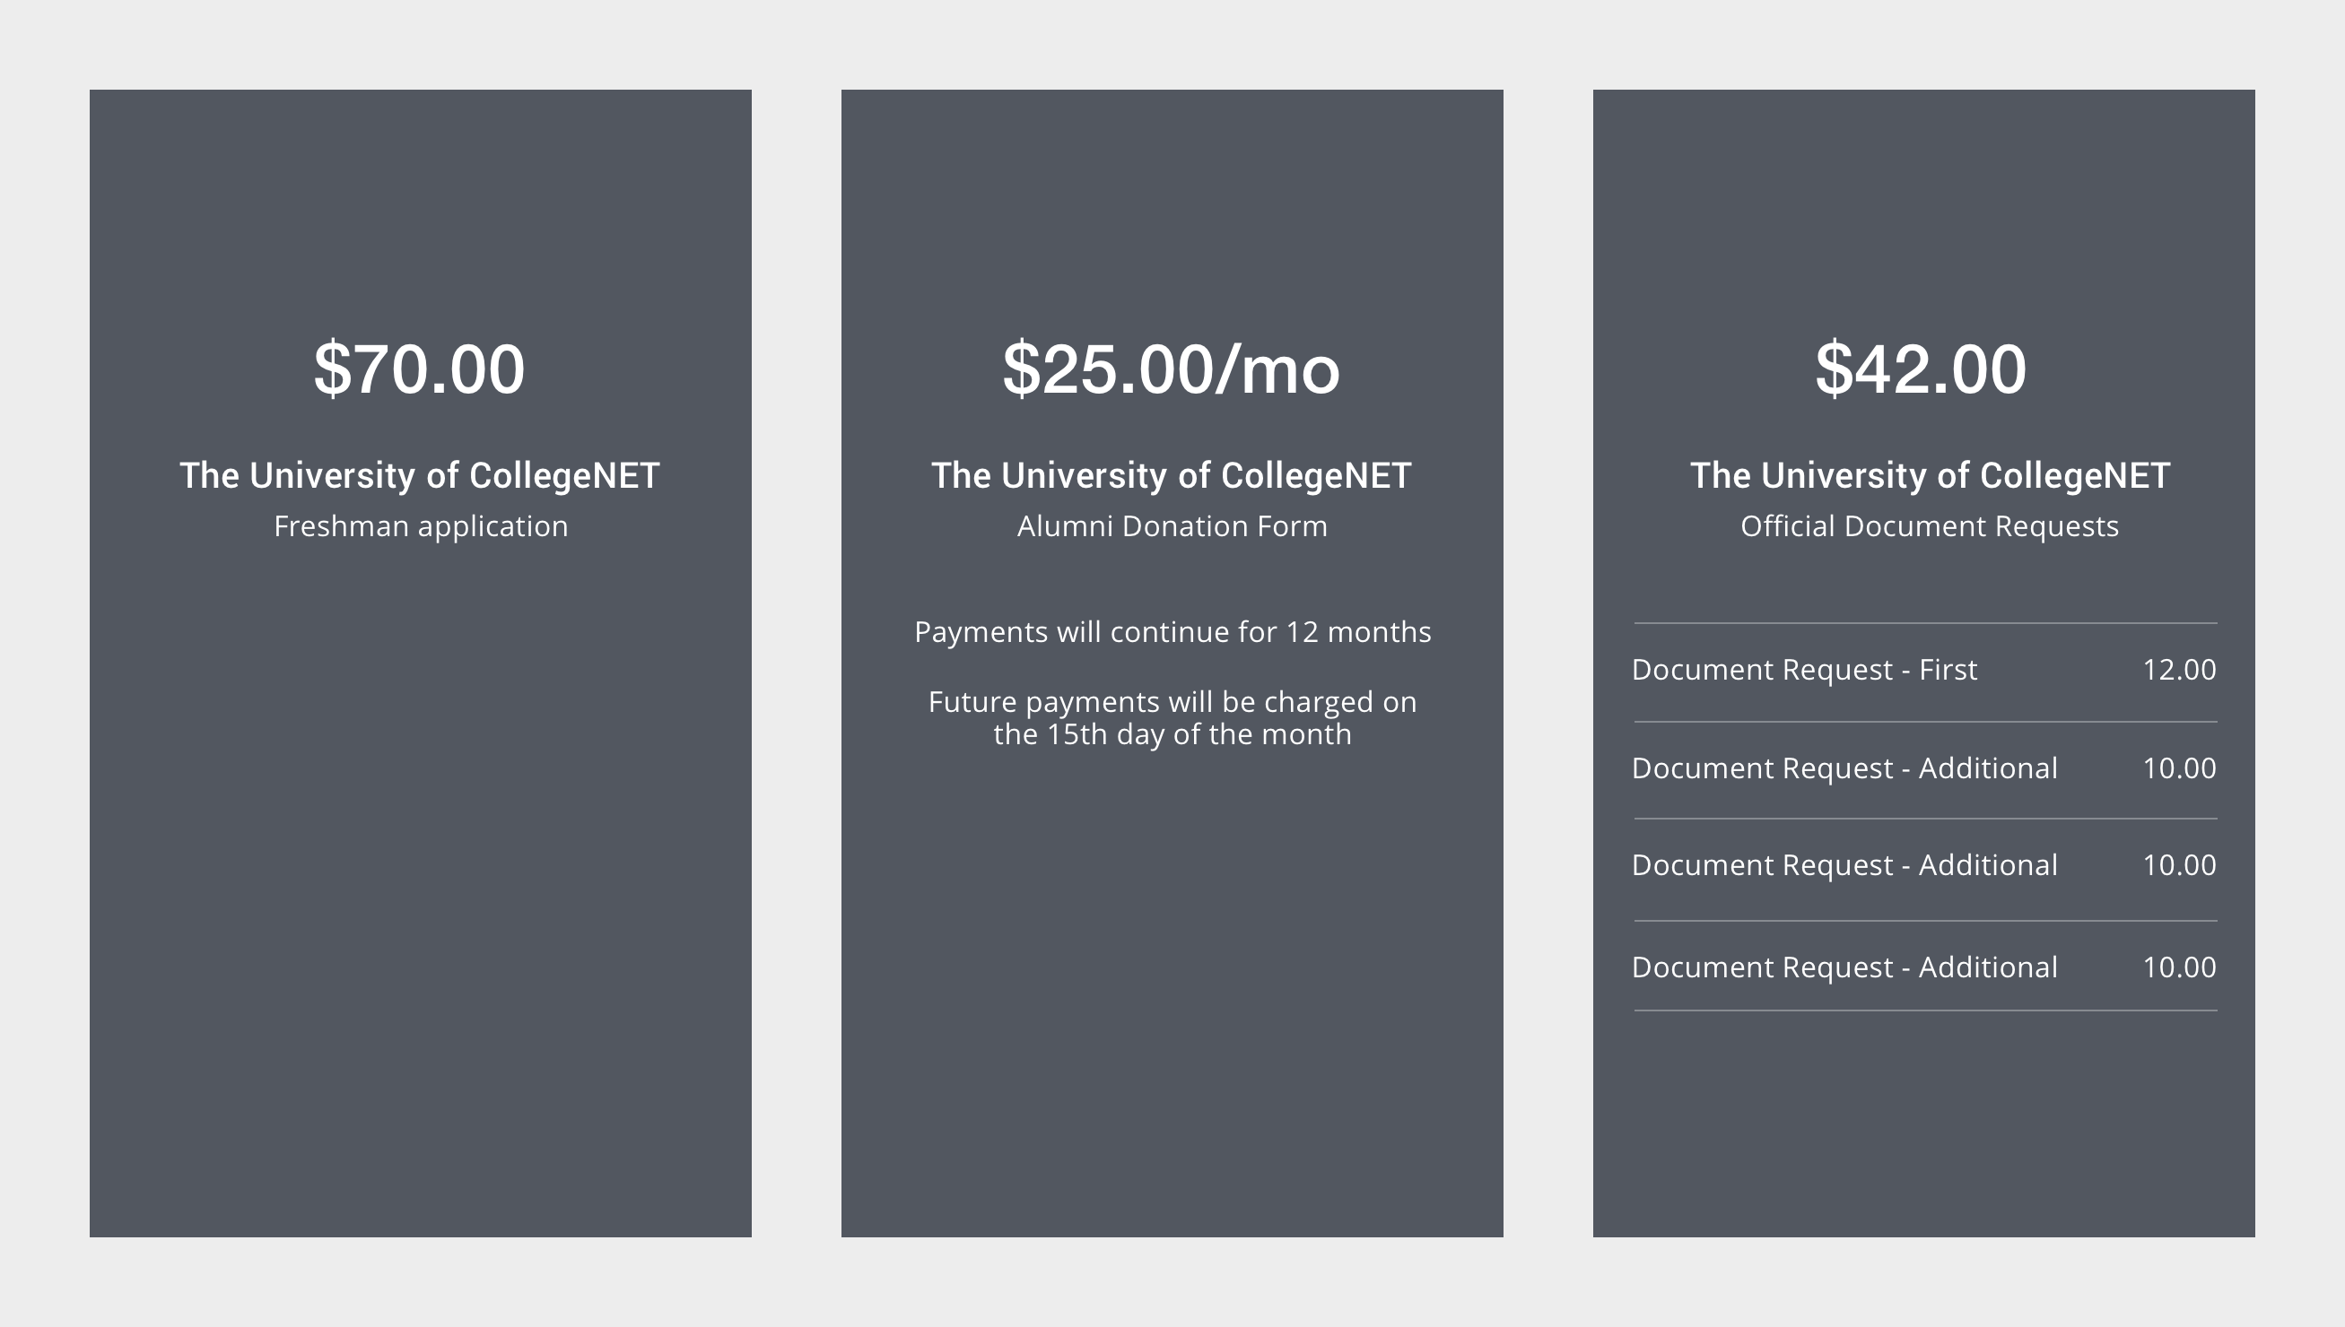Click the 10.00 price in second row

click(2179, 768)
